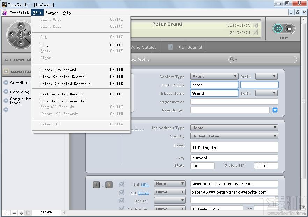Select Create New Record menu item
308x217 pixels.
click(81, 70)
